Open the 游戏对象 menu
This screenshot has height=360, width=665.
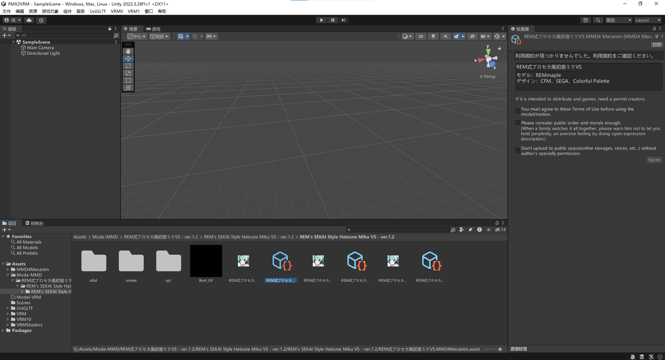[x=50, y=11]
